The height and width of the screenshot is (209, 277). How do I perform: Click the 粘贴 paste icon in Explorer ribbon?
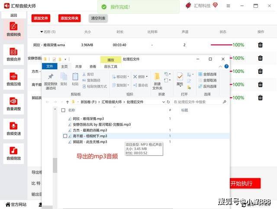(75, 77)
